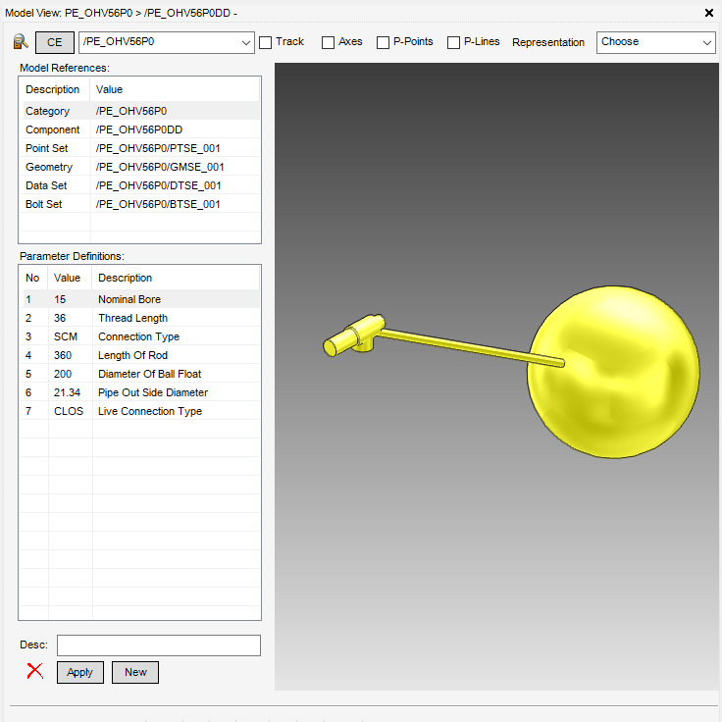Select the Geometry reference row
The height and width of the screenshot is (722, 722).
(x=140, y=167)
